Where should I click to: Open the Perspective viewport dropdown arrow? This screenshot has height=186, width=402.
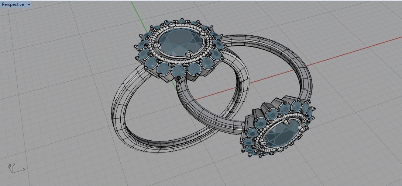29,4
